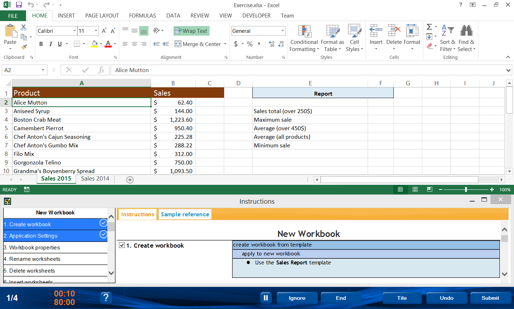Click Decrease Decimal icon

pos(281,44)
